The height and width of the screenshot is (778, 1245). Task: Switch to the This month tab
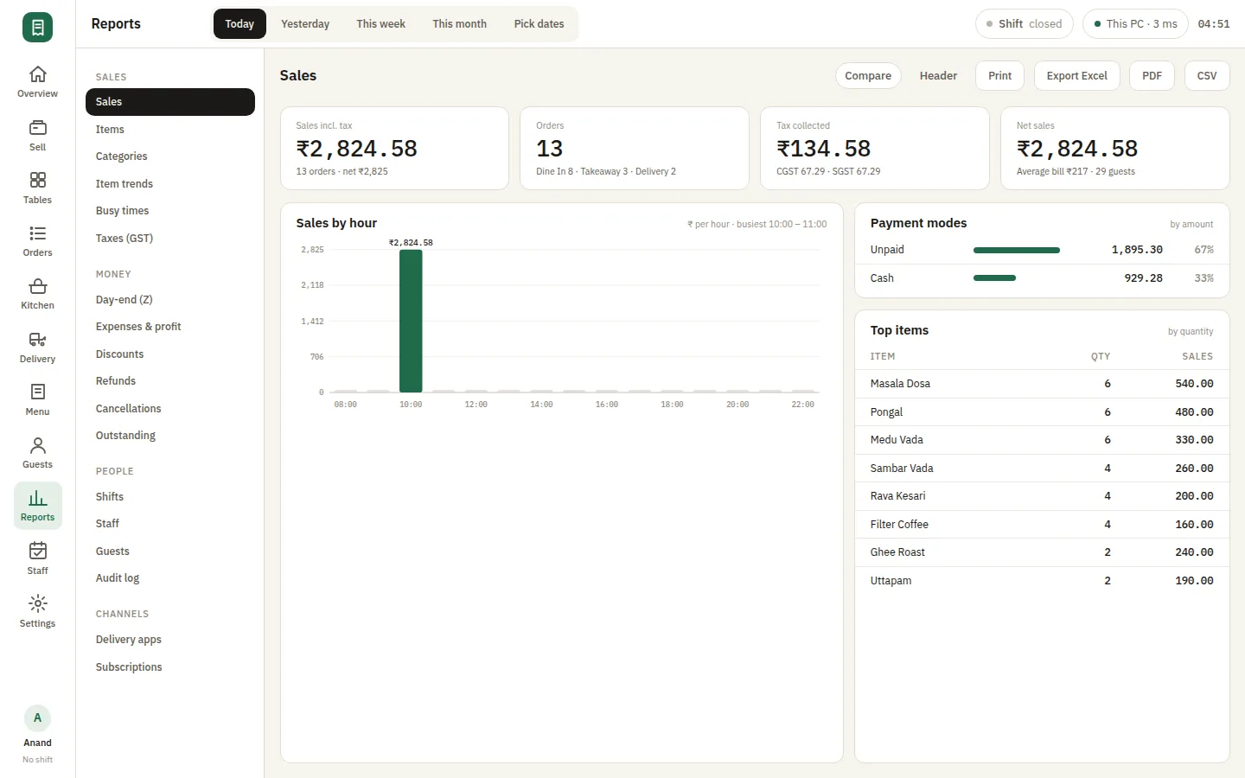click(x=459, y=24)
